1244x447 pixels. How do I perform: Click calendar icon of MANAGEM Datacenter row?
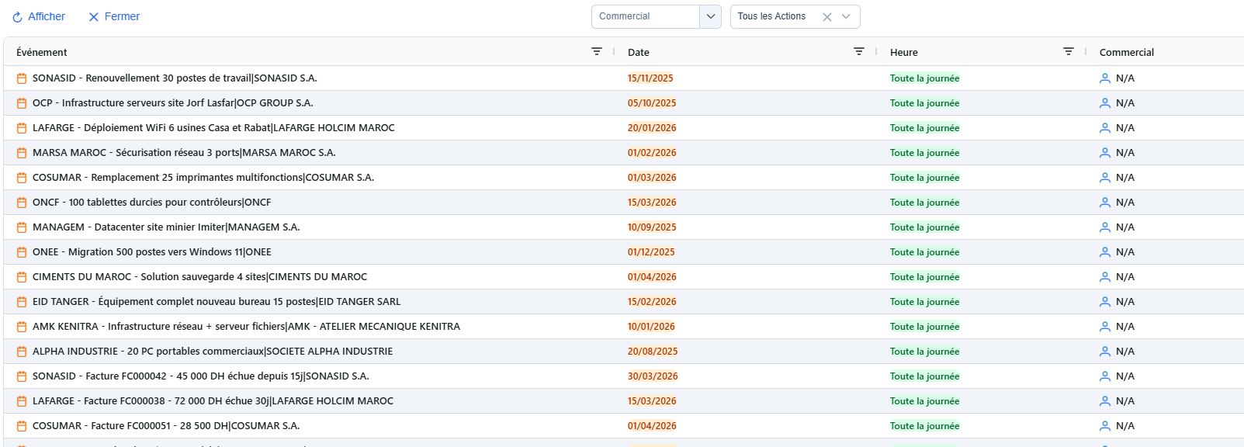point(22,227)
